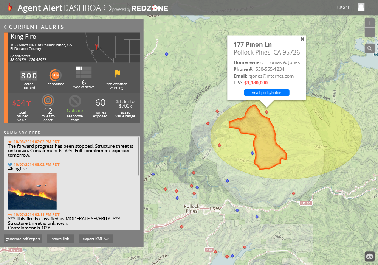Viewport: 378px width, 265px height.
Task: Click the #kingfire hashtag
Action: 17,169
